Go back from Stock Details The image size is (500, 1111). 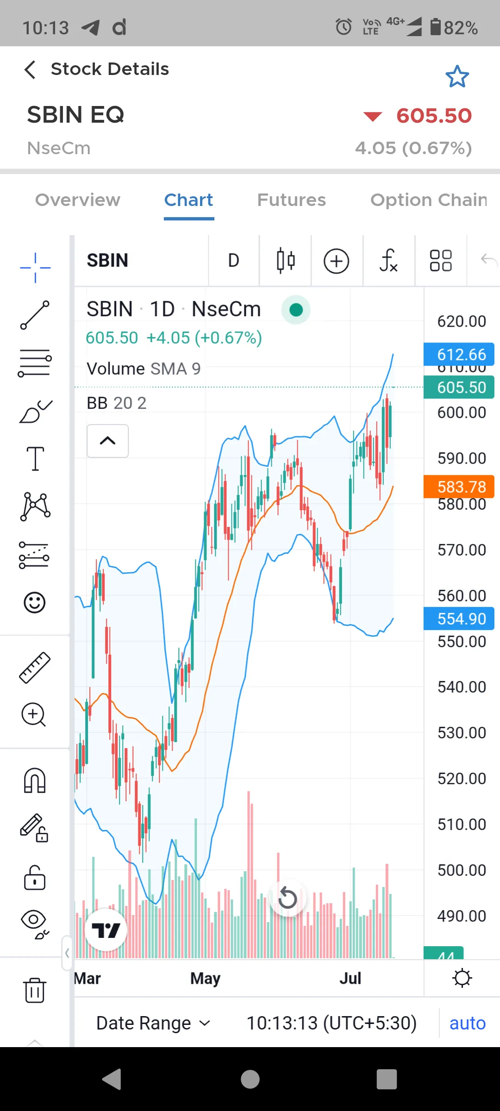(x=30, y=70)
